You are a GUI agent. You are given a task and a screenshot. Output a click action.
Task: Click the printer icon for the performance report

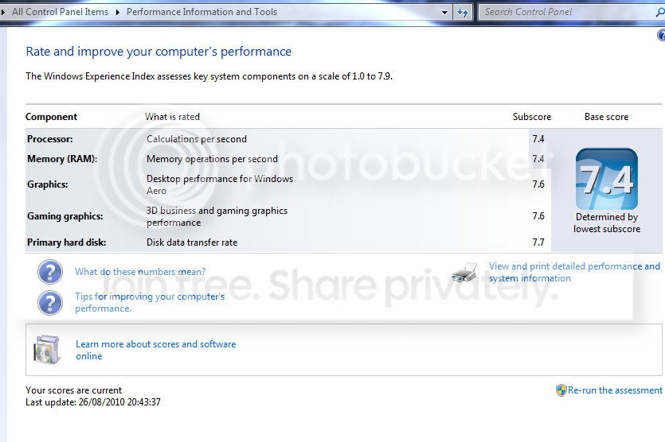pyautogui.click(x=465, y=272)
